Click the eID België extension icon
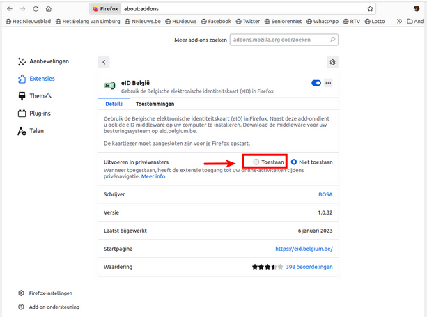 [110, 86]
